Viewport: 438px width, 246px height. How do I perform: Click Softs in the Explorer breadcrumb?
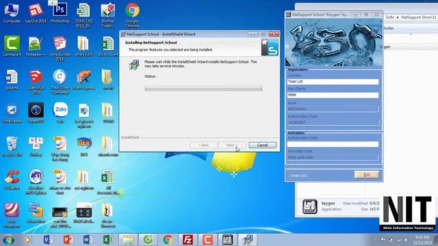point(389,17)
